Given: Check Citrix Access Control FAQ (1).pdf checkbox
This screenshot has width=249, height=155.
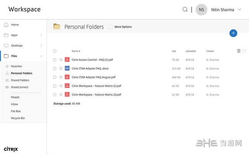Looking at the screenshot, I should 55,60.
